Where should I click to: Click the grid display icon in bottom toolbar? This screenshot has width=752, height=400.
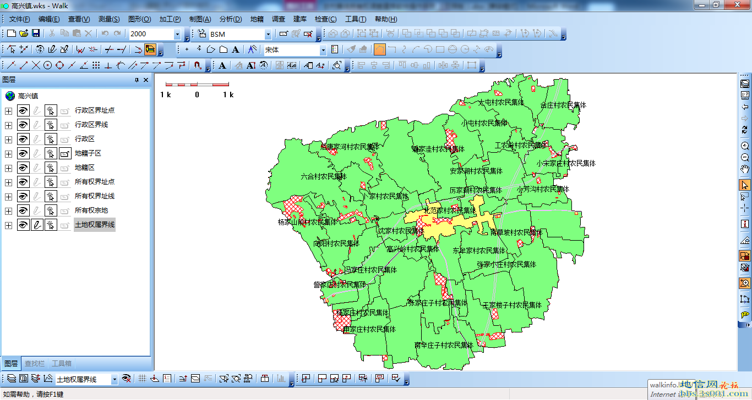(x=142, y=379)
